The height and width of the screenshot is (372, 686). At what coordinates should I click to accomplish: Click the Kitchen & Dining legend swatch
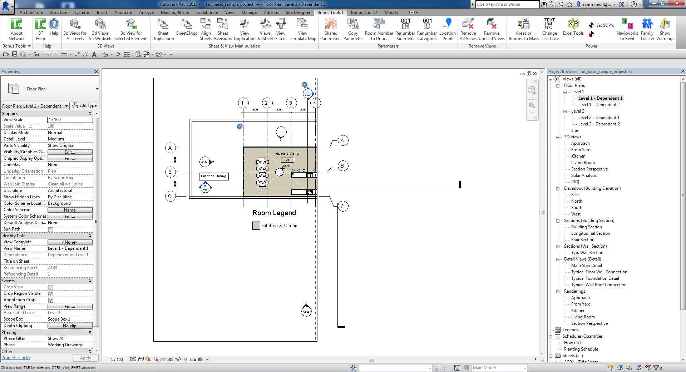click(x=256, y=225)
